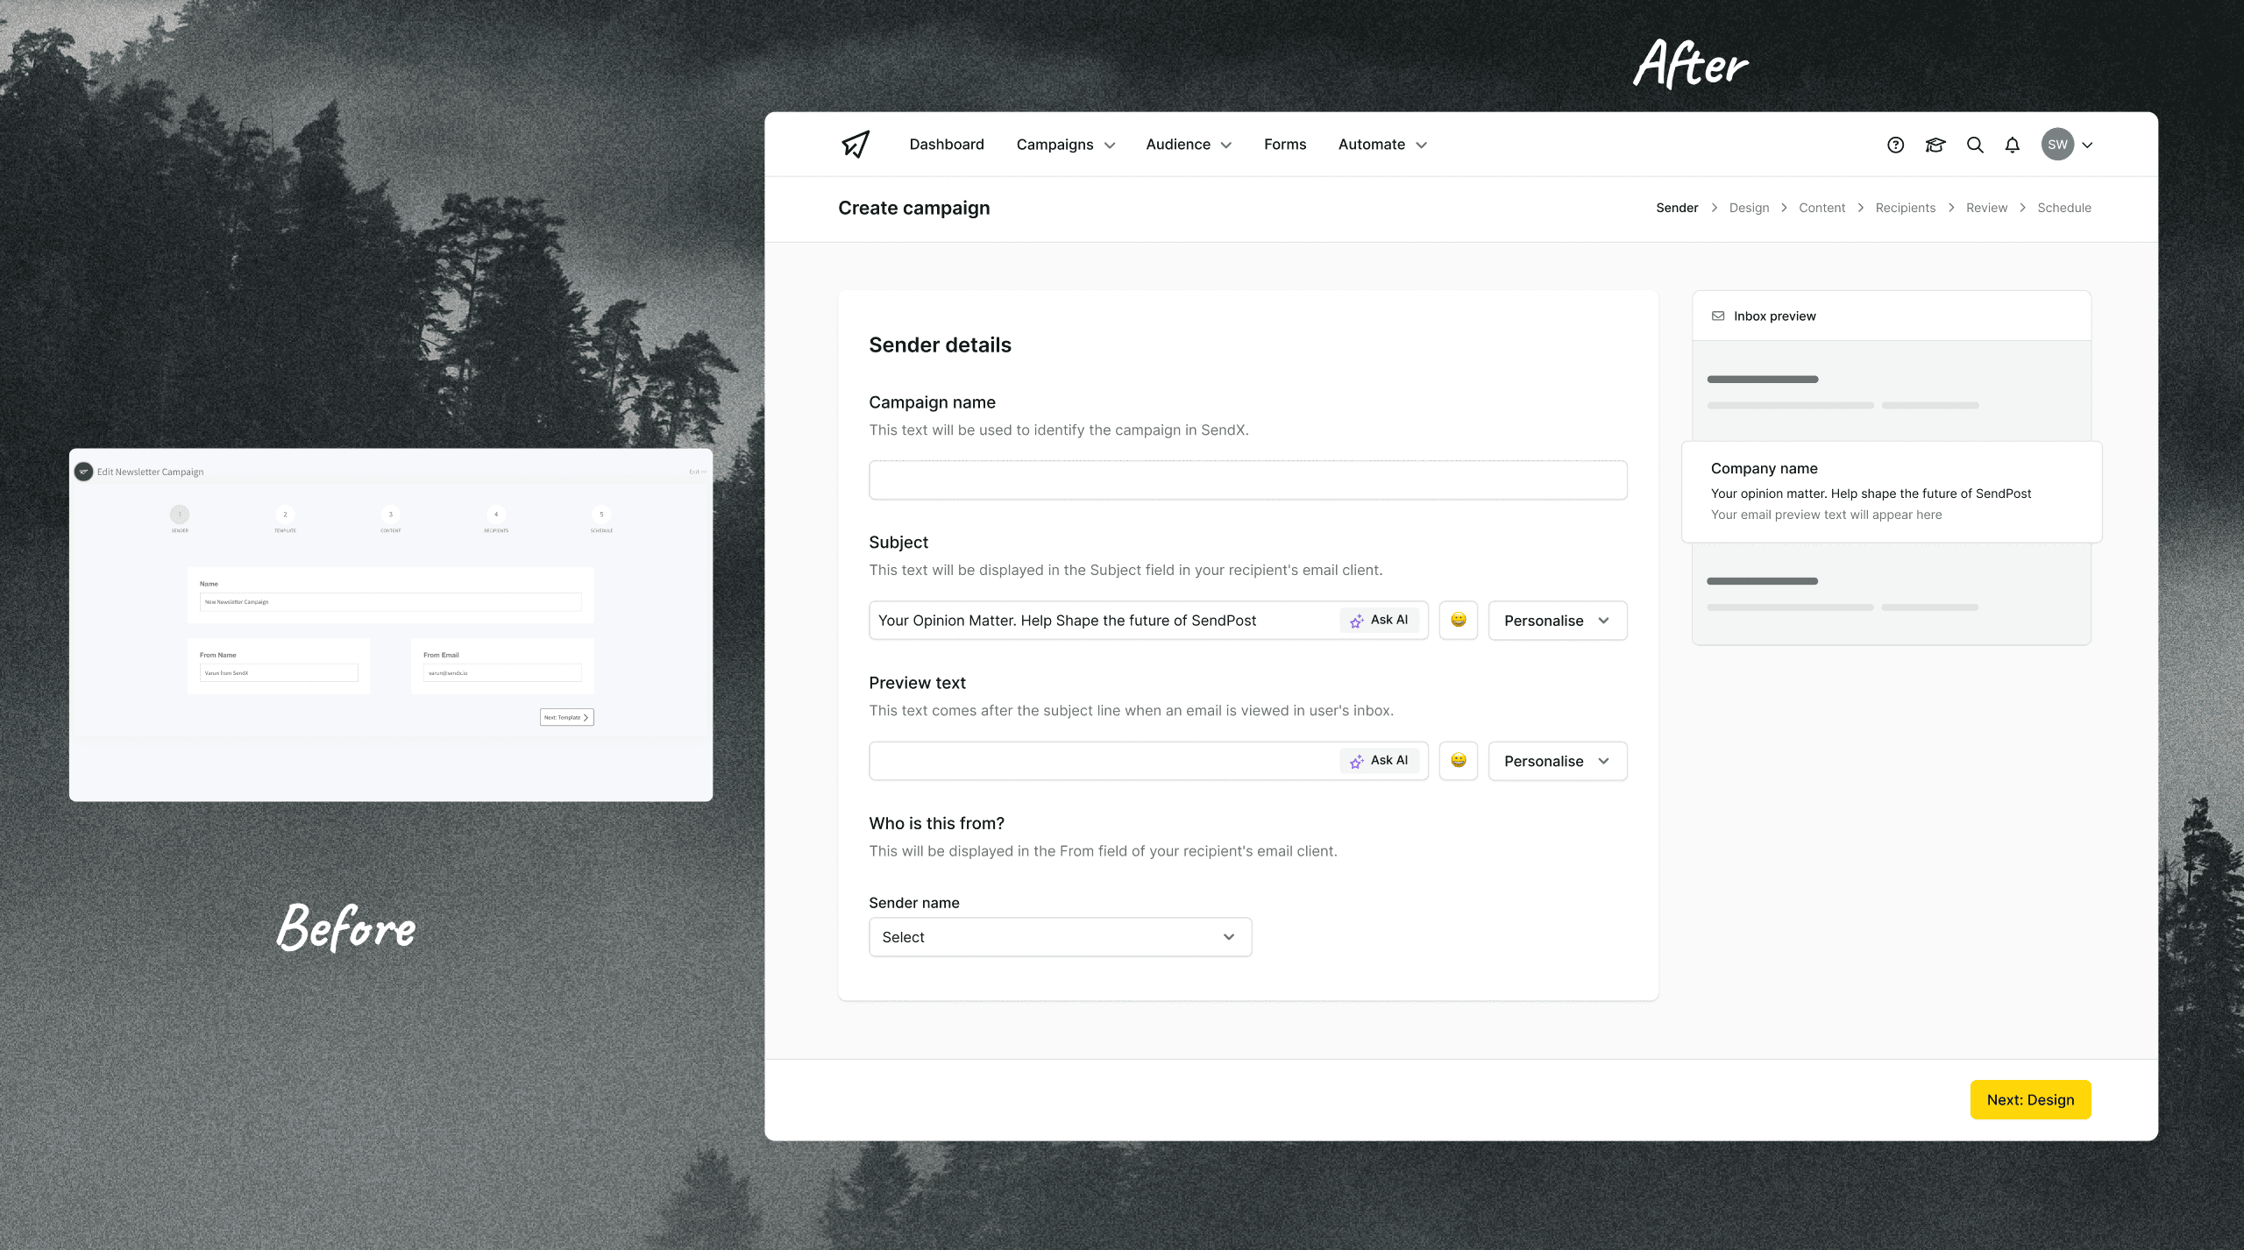Click Next: Template in Before screenshot
Viewport: 2244px width, 1250px height.
pyautogui.click(x=566, y=717)
